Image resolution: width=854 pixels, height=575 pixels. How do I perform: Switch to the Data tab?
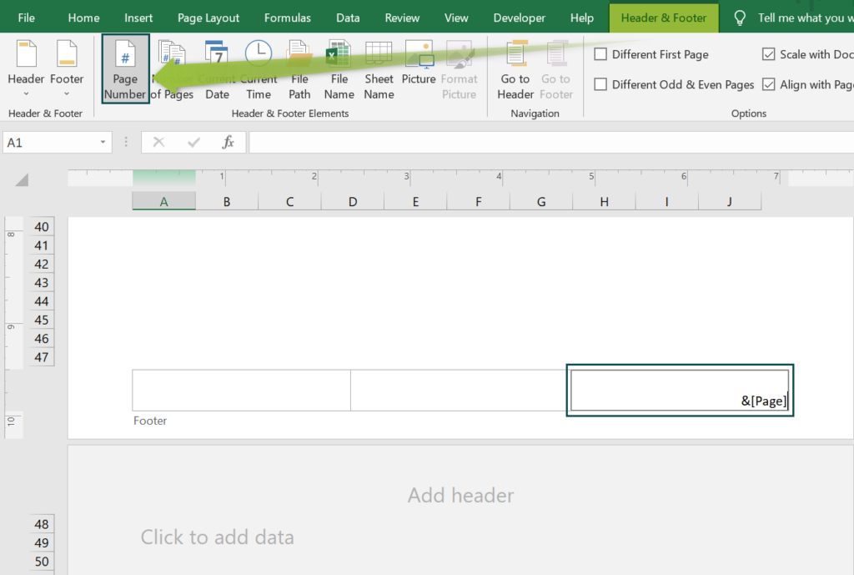coord(348,18)
